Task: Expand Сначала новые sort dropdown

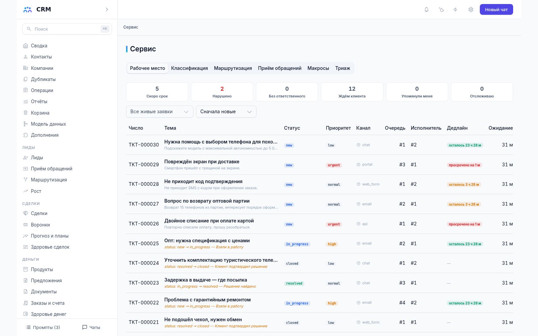Action: pos(226,112)
